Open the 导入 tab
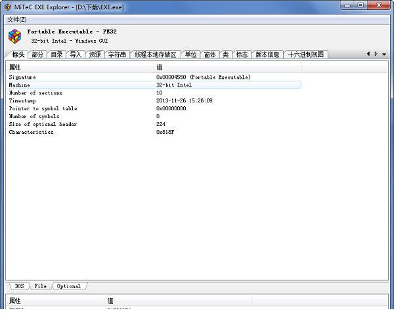394x321 pixels. [x=76, y=54]
